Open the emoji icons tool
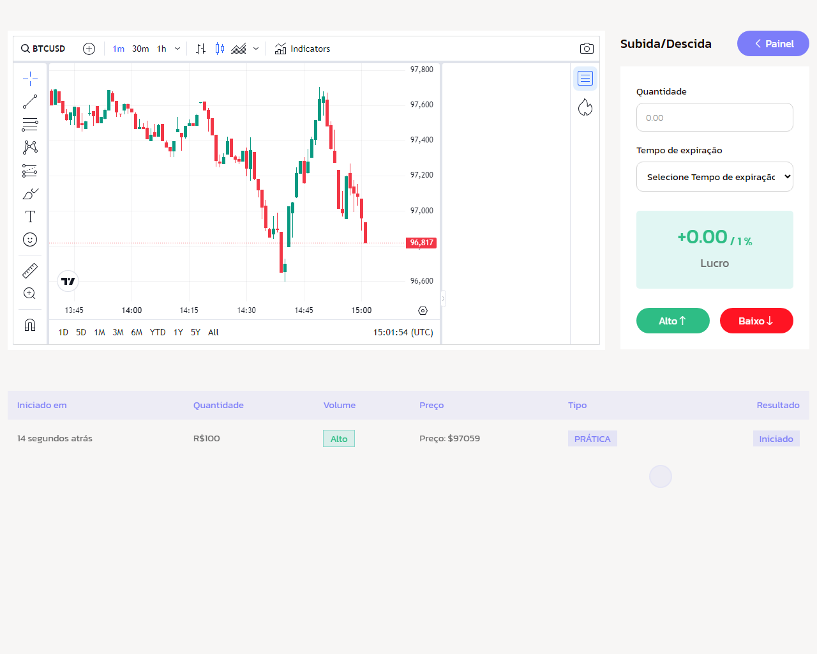The width and height of the screenshot is (817, 654). click(x=30, y=240)
